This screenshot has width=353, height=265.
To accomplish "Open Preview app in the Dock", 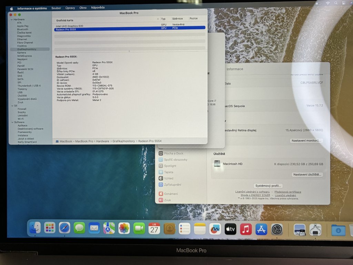I will pyautogui.click(x=300, y=230).
